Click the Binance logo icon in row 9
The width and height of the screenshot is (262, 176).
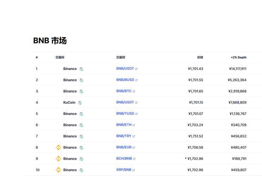58,158
